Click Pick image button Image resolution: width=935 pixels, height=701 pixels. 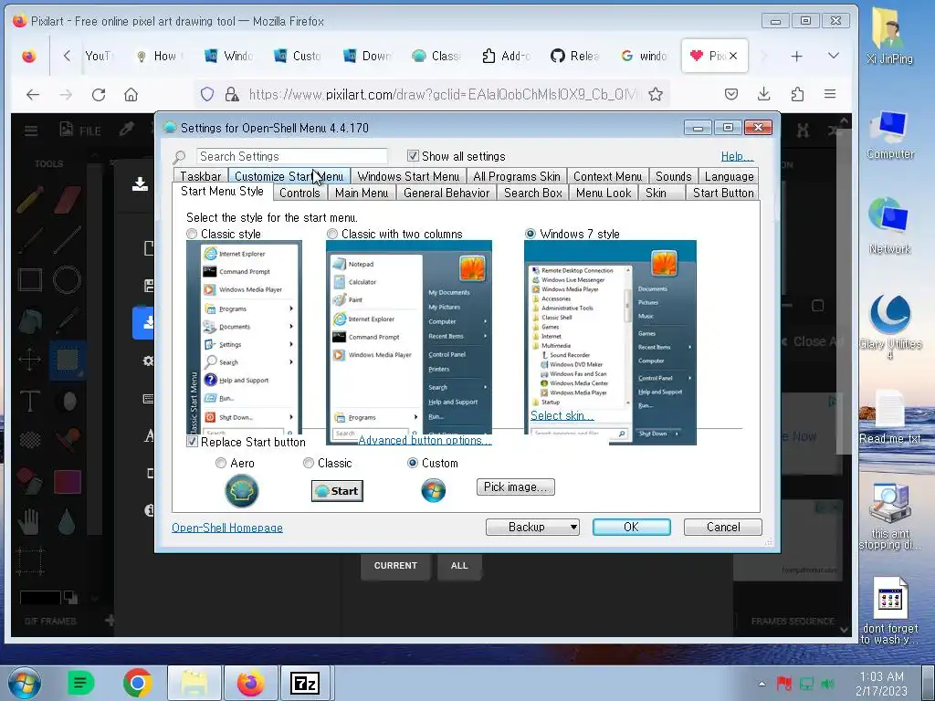[x=516, y=487]
